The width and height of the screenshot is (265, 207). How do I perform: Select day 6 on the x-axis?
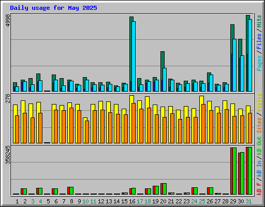pyautogui.click(x=56, y=201)
